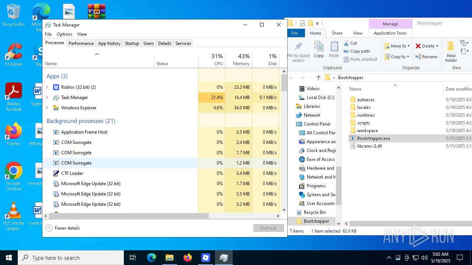This screenshot has width=472, height=265.
Task: Click the File tab in Explorer
Action: click(295, 33)
